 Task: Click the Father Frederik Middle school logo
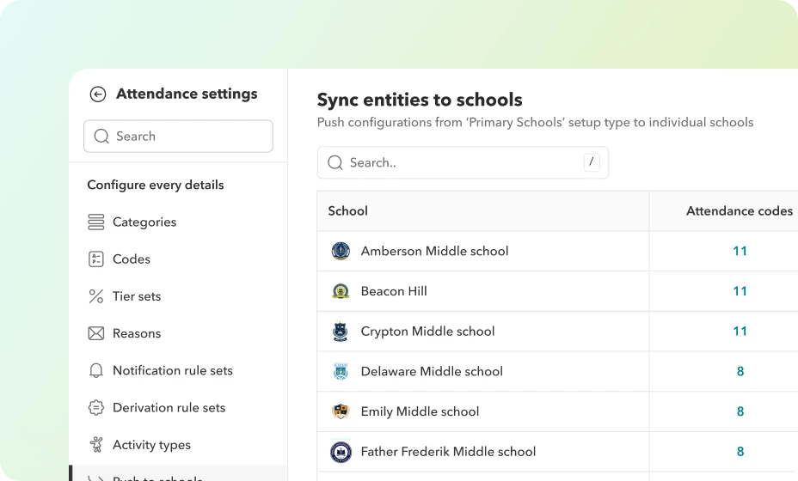(x=341, y=452)
